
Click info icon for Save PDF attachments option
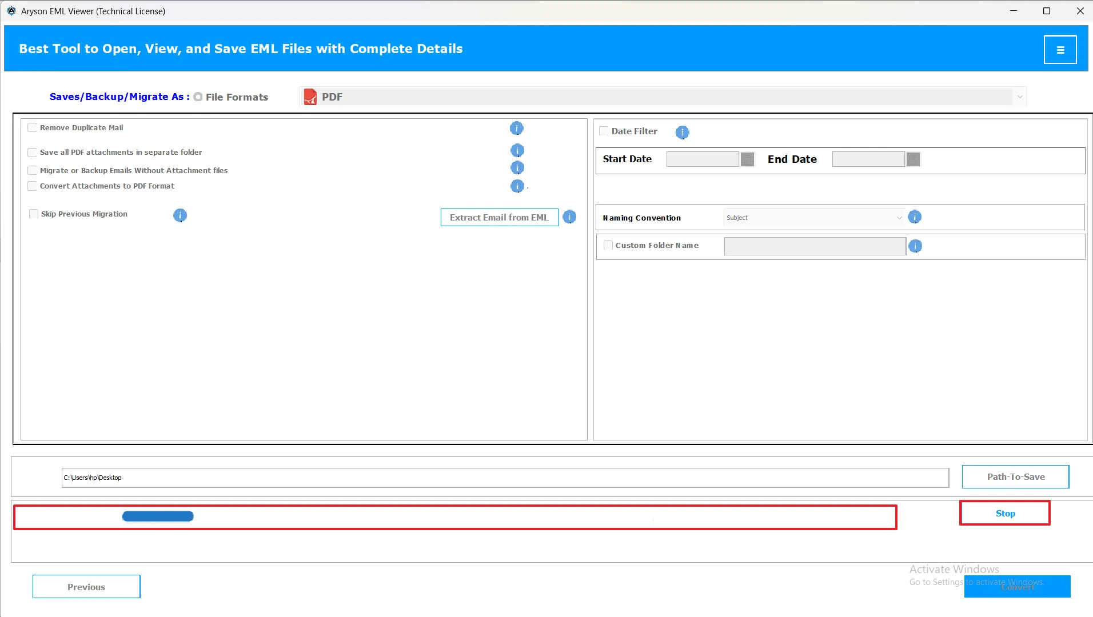pos(517,151)
